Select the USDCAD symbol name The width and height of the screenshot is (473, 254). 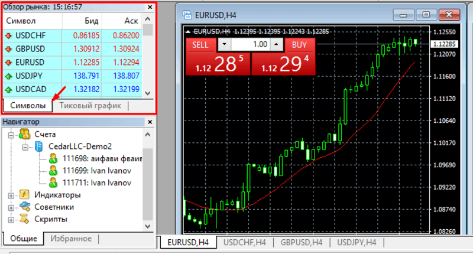(x=31, y=89)
